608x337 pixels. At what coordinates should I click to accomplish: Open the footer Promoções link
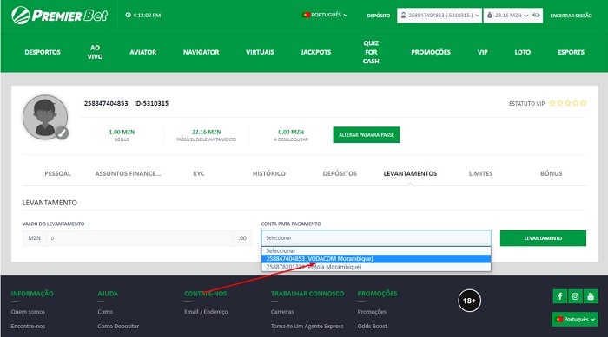click(x=372, y=312)
